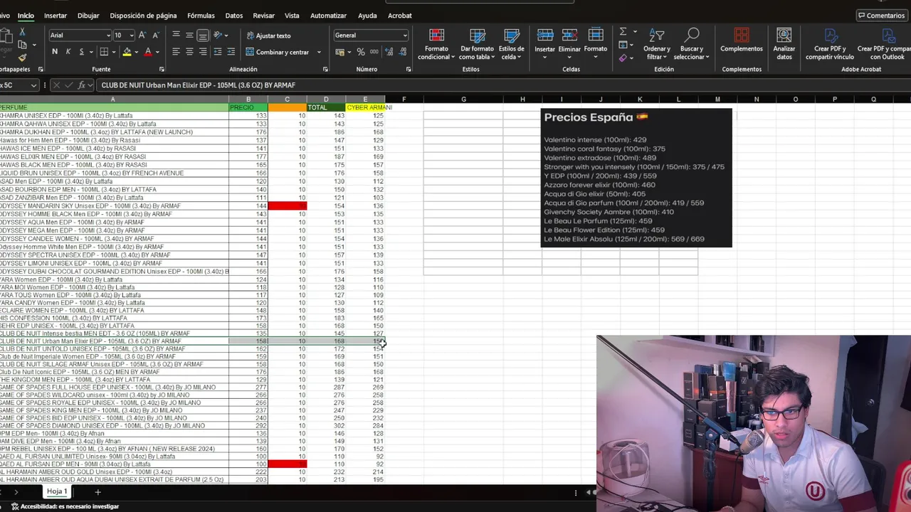
Task: Click the accounting number format icon
Action: tap(339, 52)
